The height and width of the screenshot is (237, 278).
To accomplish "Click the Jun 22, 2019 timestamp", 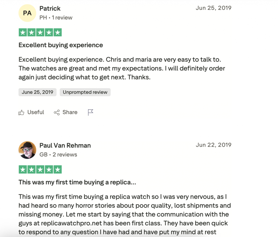I will [213, 145].
